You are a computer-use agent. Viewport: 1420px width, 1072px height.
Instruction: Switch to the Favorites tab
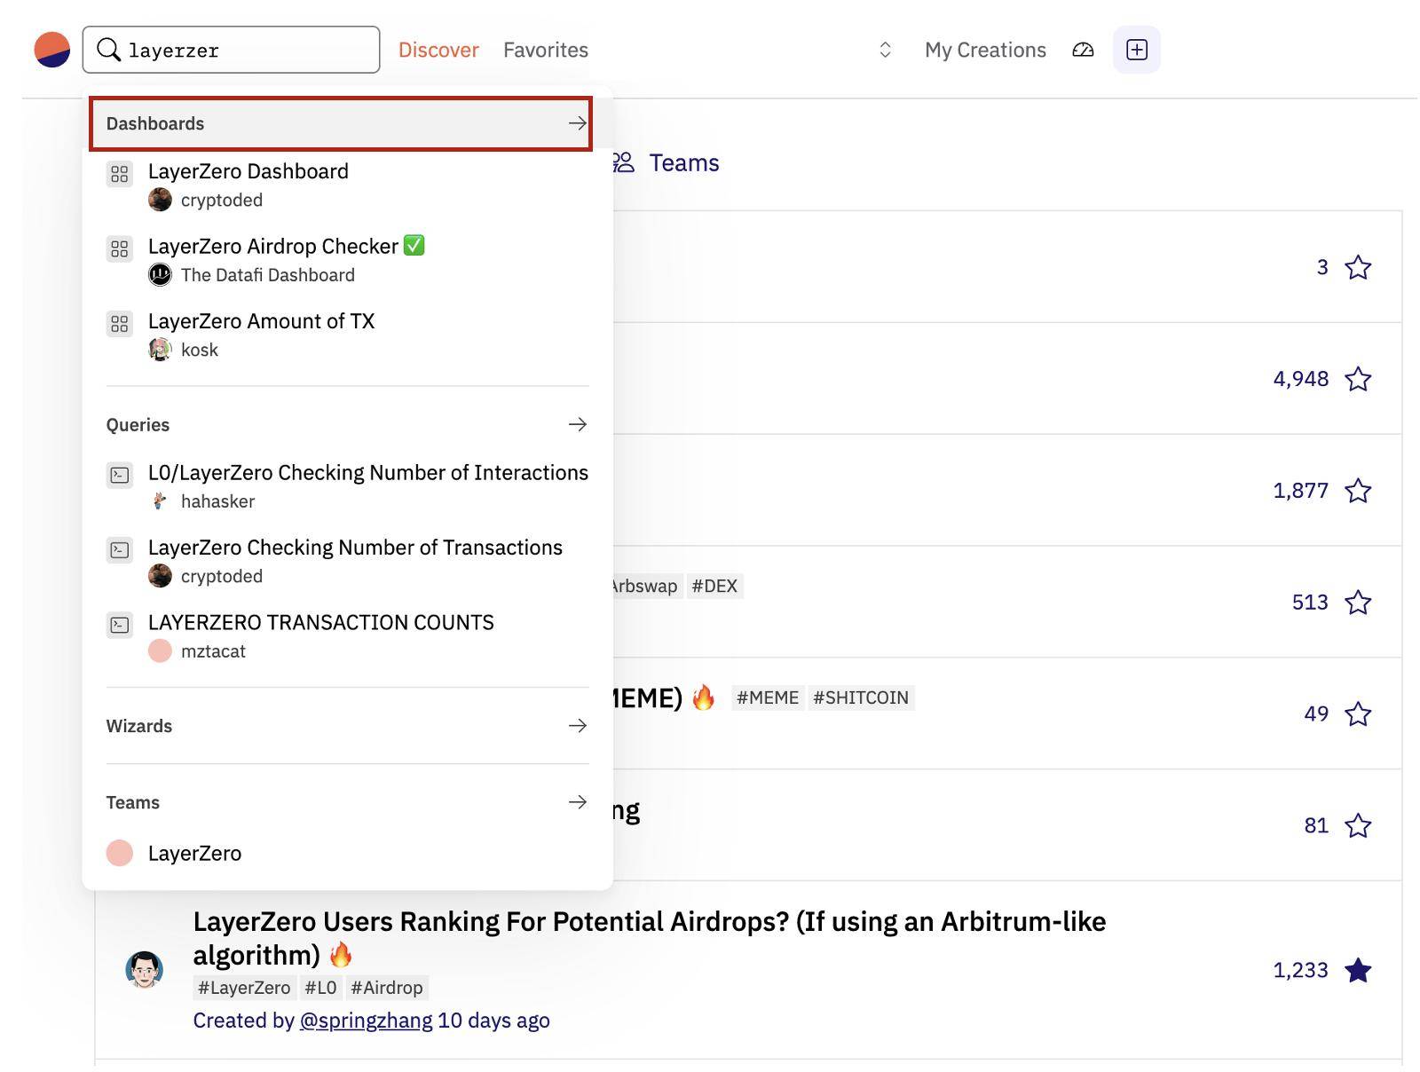pos(546,50)
